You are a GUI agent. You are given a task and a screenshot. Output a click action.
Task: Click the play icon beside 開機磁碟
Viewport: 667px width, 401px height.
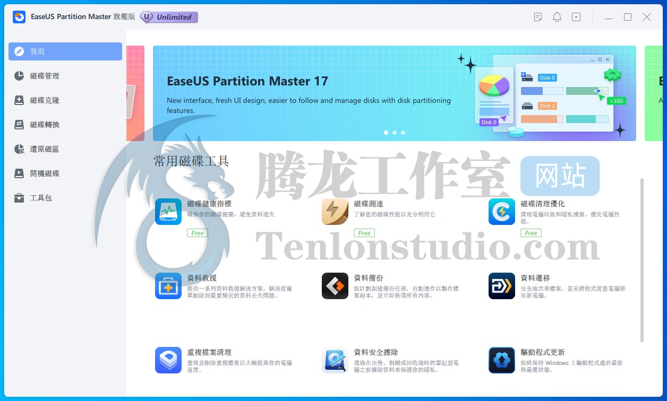19,173
